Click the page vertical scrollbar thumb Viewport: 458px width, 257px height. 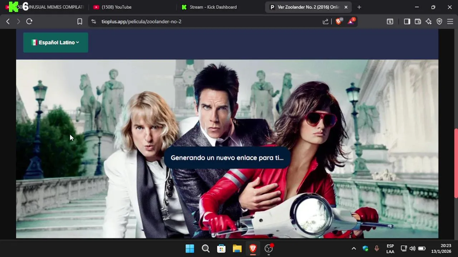456,163
